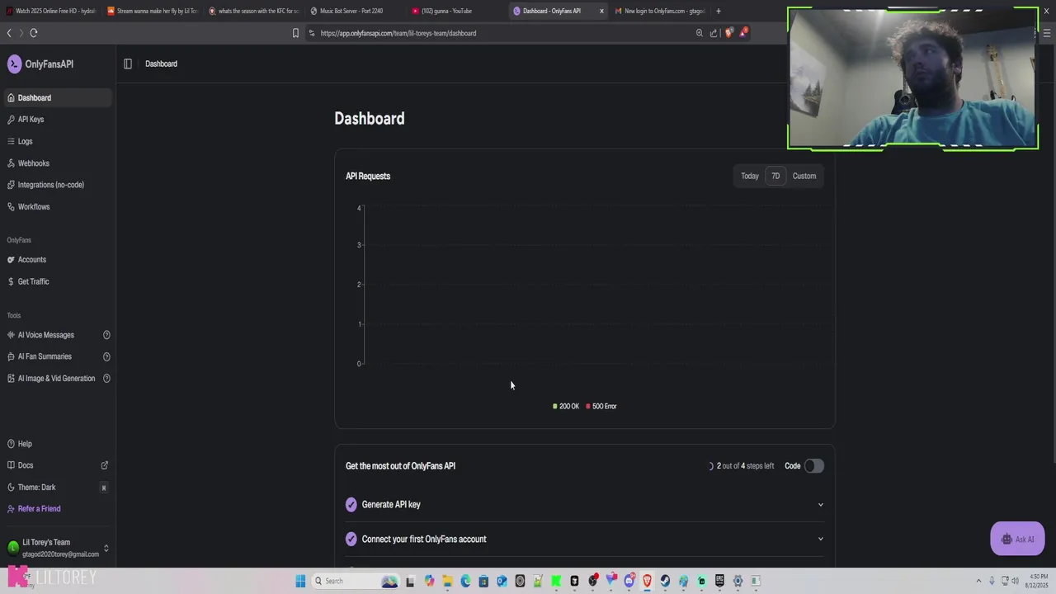
Task: Go to the Logs page
Action: 56,141
